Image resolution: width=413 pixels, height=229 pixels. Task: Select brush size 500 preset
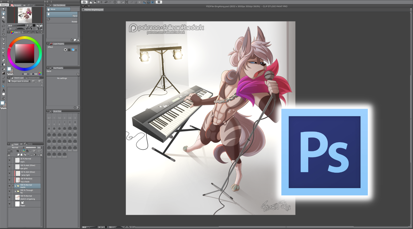pyautogui.click(x=54, y=148)
